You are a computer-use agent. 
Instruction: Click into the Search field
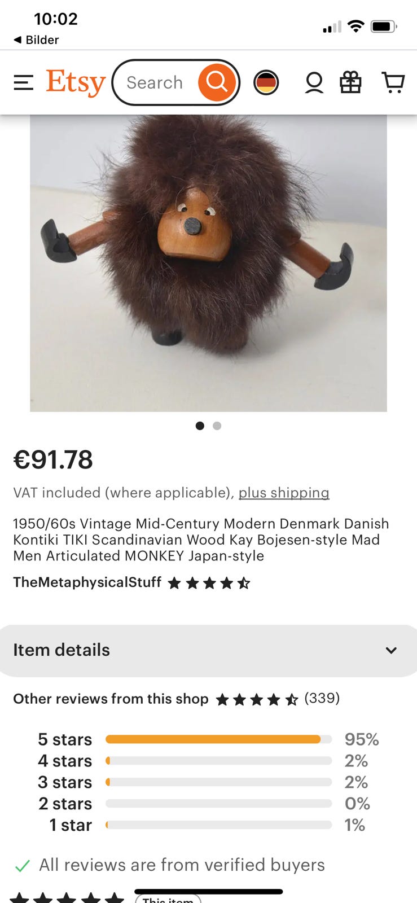[x=155, y=82]
